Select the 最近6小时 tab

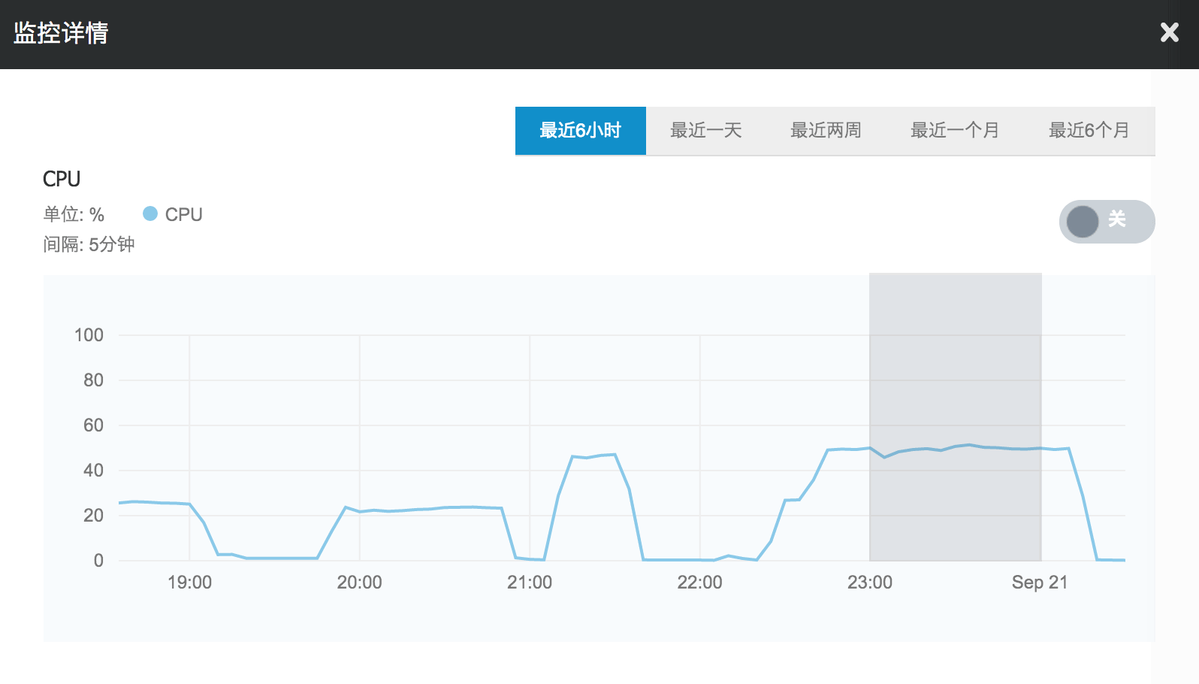point(580,131)
